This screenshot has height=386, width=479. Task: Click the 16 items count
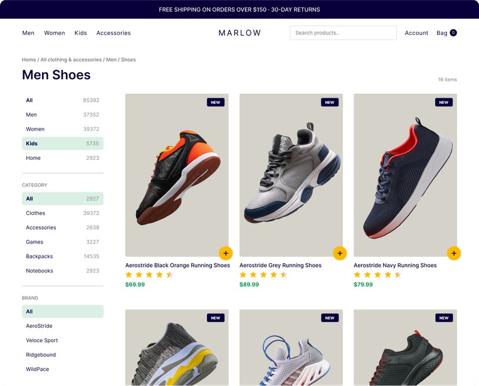(448, 80)
